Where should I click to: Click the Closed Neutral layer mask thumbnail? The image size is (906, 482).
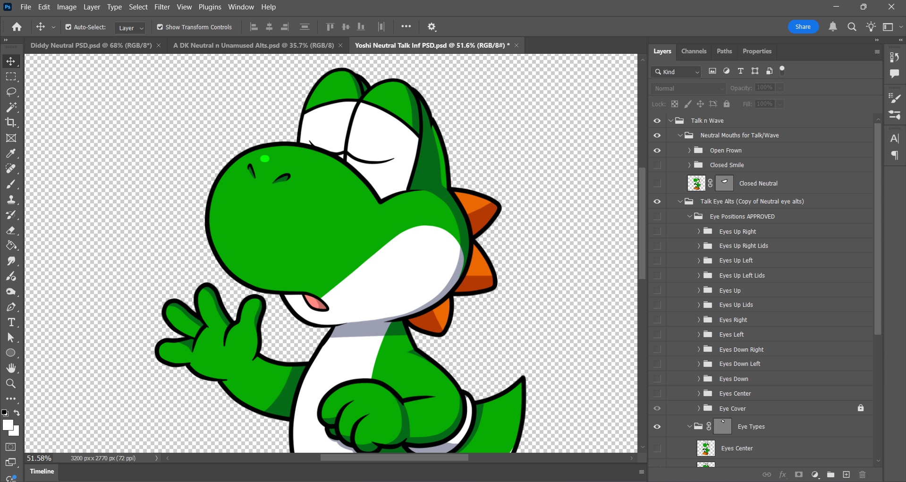coord(724,183)
